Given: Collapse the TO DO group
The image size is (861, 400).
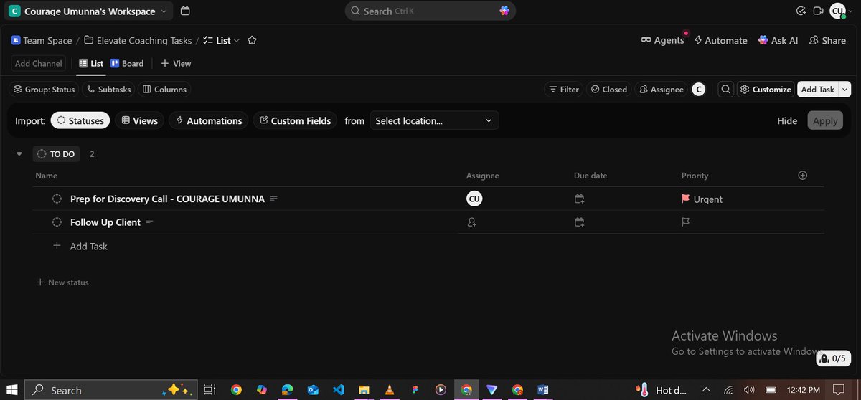Looking at the screenshot, I should coord(19,154).
